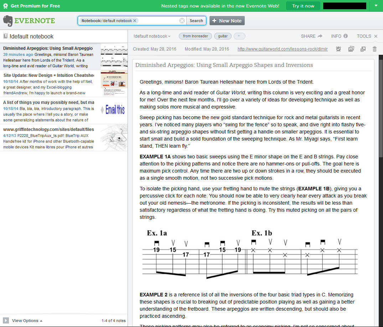Click 'Try it now' in the banner
383x327 pixels.
click(303, 6)
